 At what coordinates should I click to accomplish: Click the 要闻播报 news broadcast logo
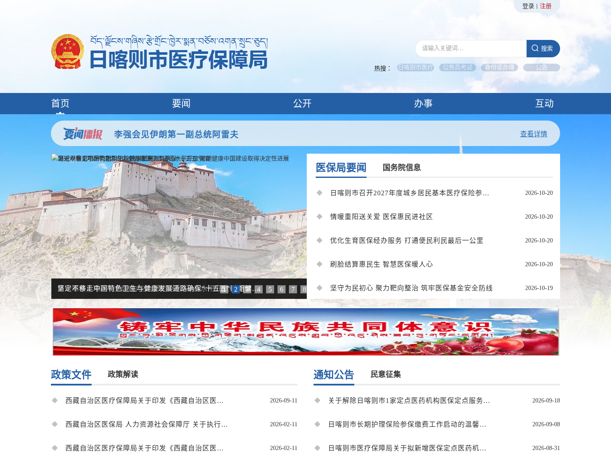83,134
